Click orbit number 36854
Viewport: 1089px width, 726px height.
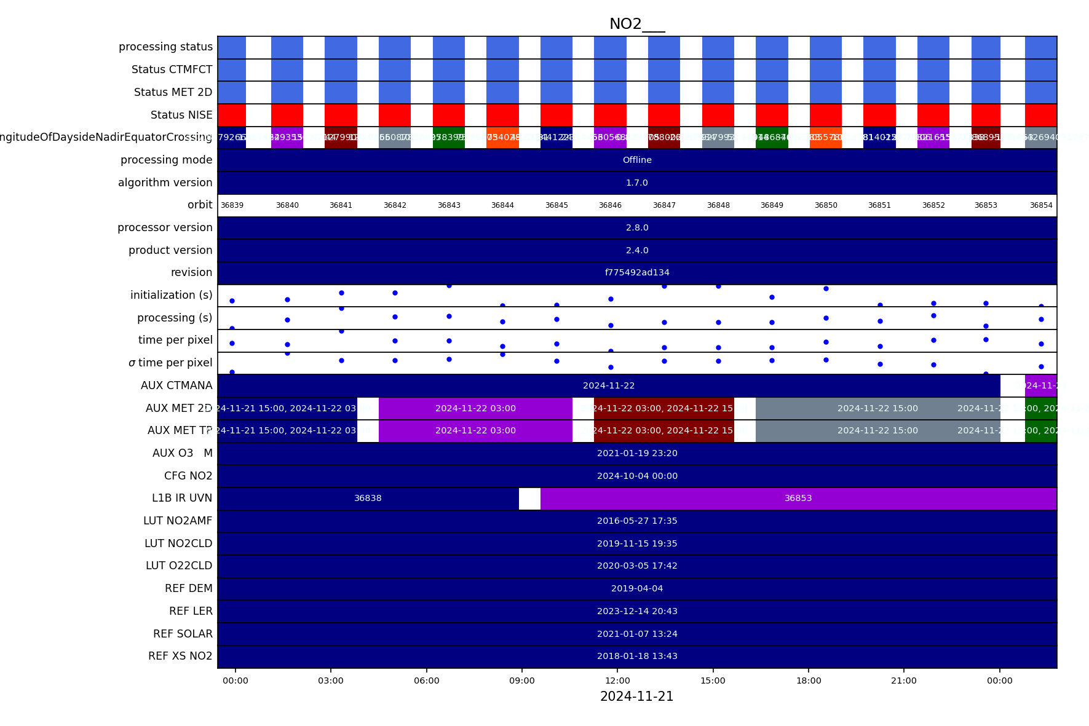1041,205
